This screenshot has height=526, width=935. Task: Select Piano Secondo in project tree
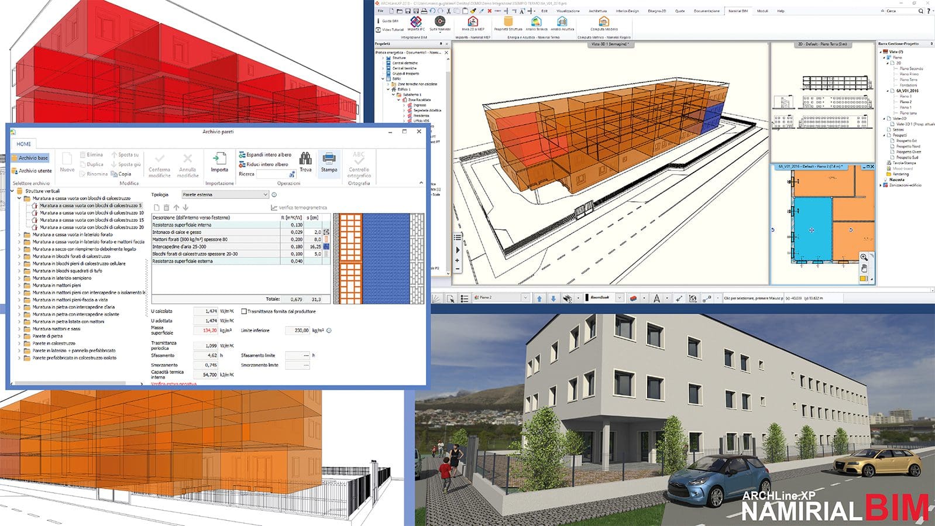pos(911,68)
